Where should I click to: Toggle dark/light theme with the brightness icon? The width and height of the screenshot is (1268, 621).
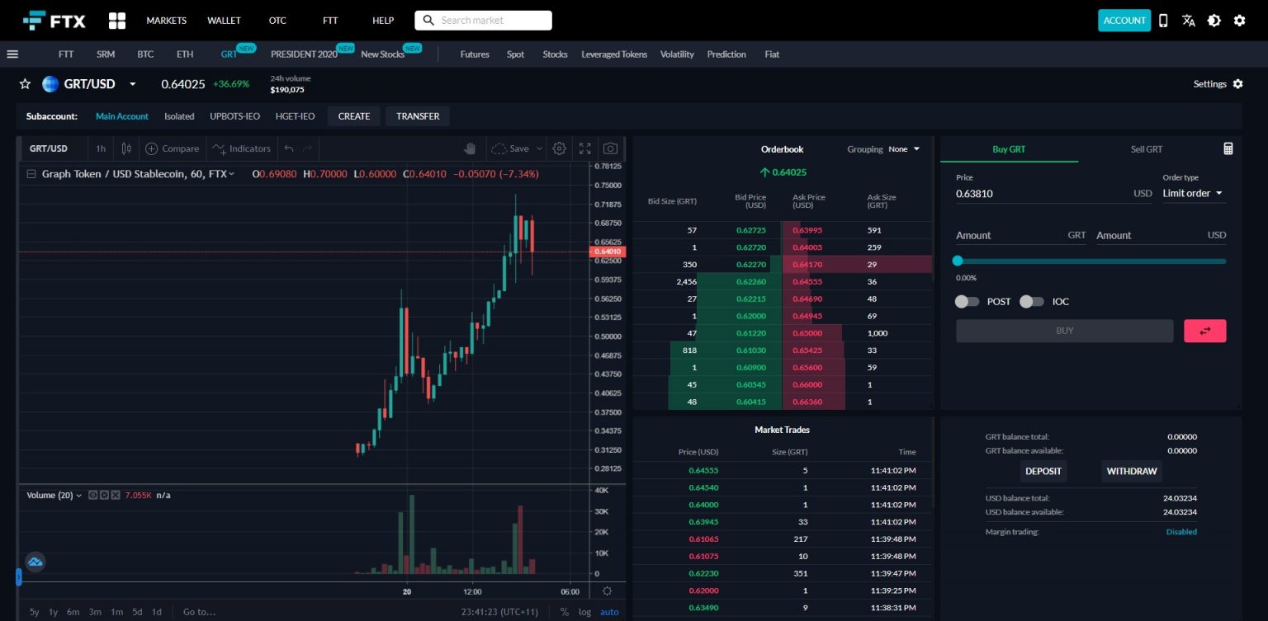click(1214, 20)
